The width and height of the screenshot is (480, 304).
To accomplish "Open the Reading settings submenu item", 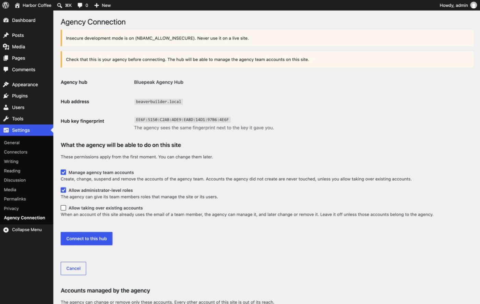I will click(x=12, y=171).
